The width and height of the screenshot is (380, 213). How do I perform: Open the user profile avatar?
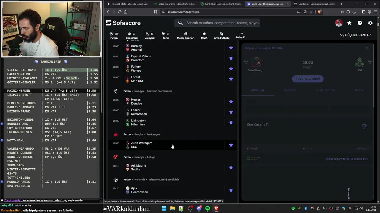[x=339, y=23]
